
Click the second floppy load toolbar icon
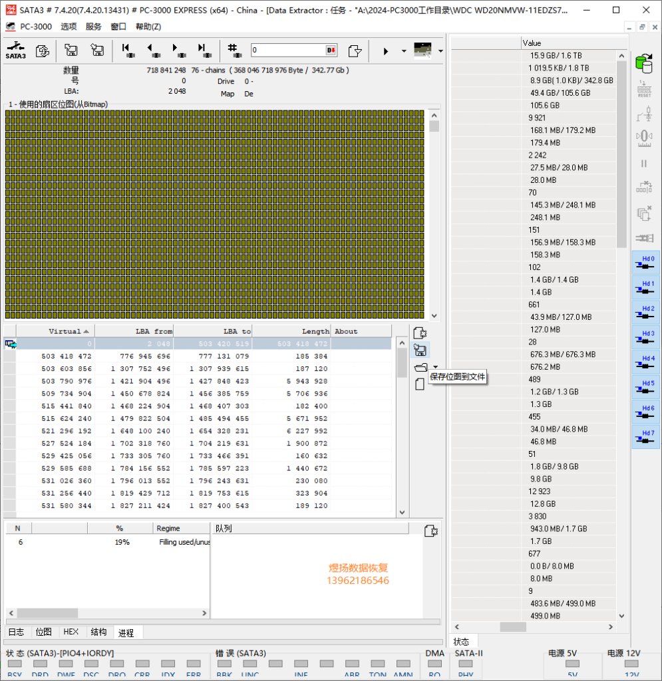[97, 51]
